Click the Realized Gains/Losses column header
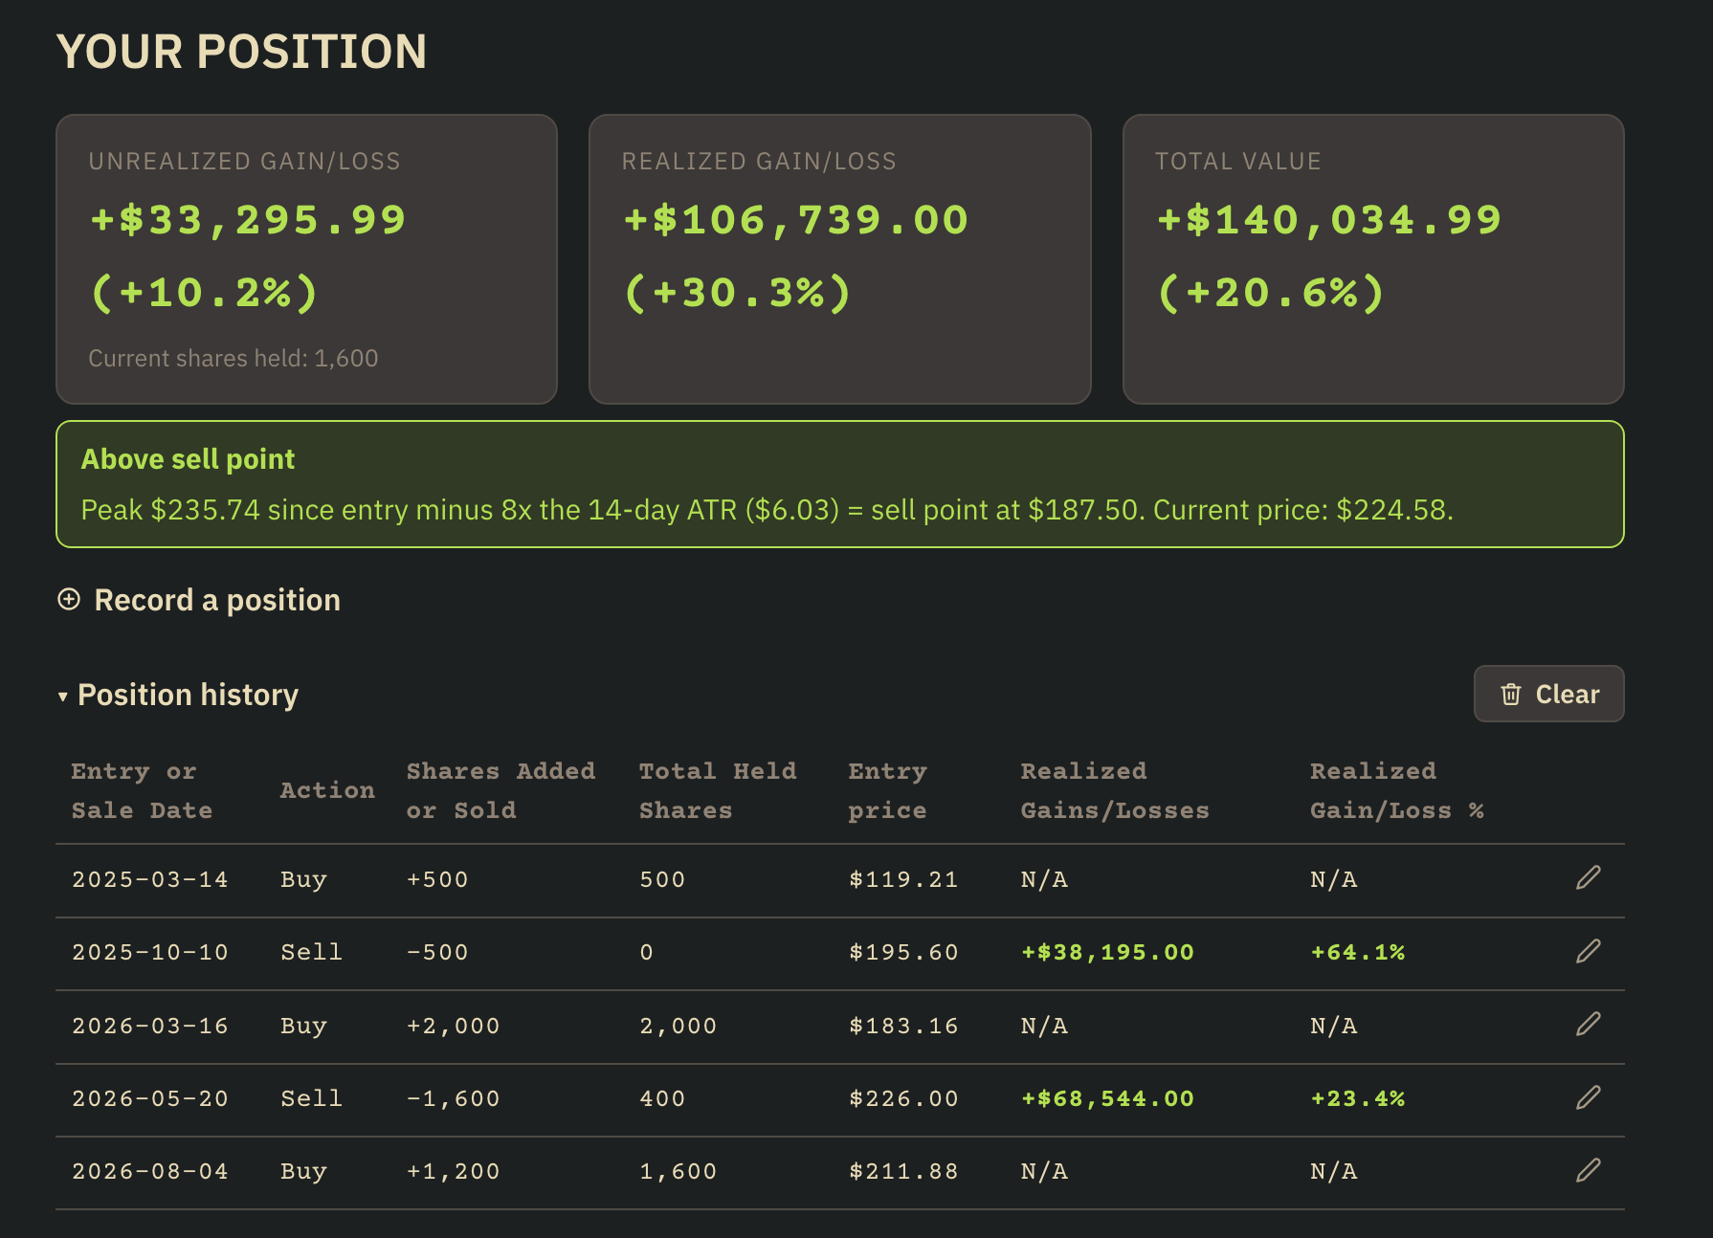The width and height of the screenshot is (1713, 1238). coord(1115,790)
